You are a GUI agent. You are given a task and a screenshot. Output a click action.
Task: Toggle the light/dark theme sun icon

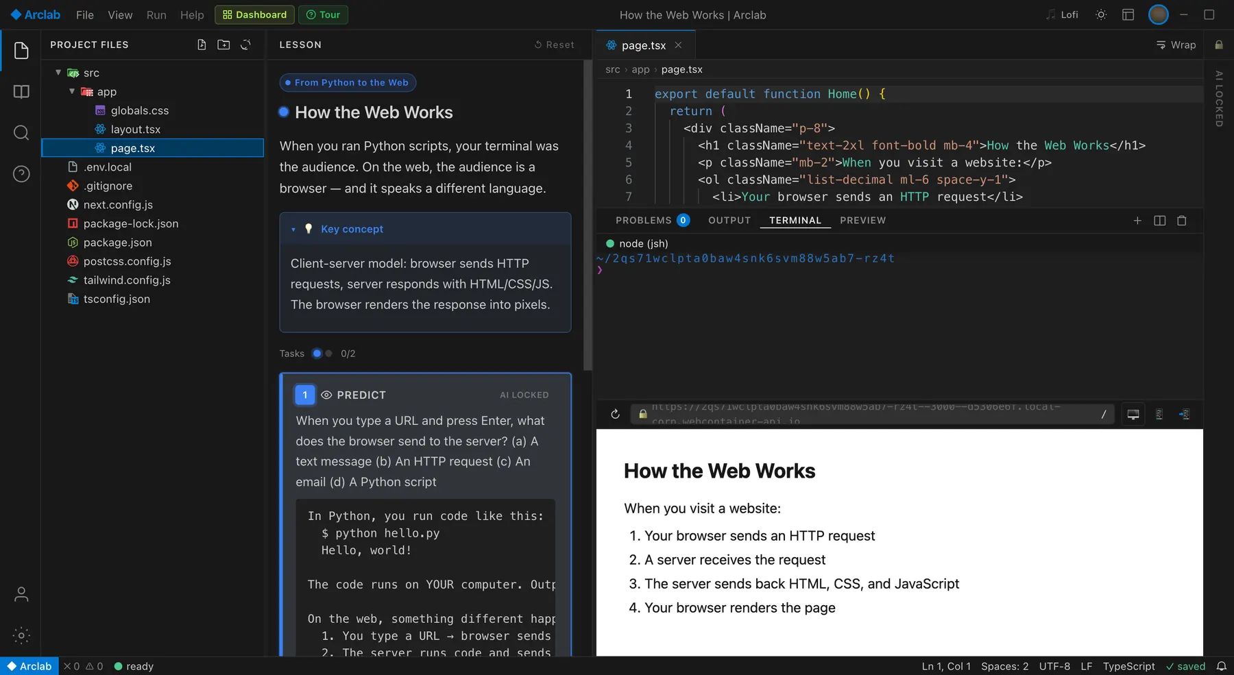(1101, 15)
